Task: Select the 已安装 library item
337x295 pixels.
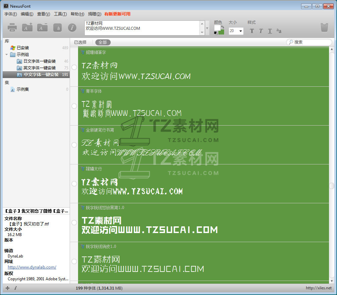Action: point(22,48)
